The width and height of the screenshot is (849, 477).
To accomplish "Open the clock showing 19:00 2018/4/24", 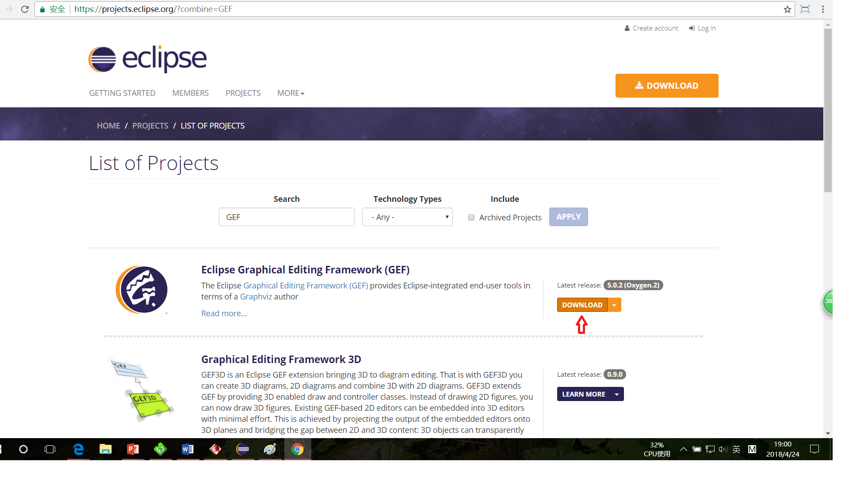I will [x=783, y=449].
